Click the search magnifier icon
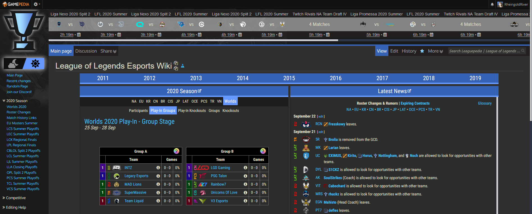The width and height of the screenshot is (532, 214). [x=523, y=51]
